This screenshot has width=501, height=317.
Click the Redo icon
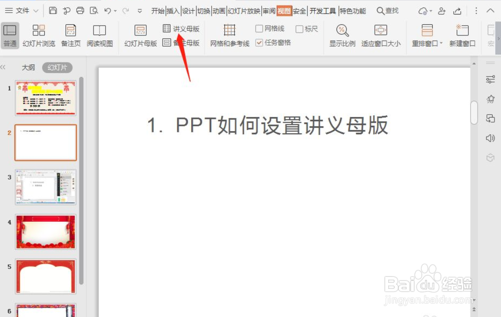126,11
